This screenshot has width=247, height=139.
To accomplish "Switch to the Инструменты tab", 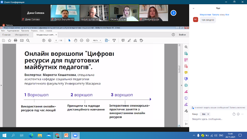I will click(22, 35).
